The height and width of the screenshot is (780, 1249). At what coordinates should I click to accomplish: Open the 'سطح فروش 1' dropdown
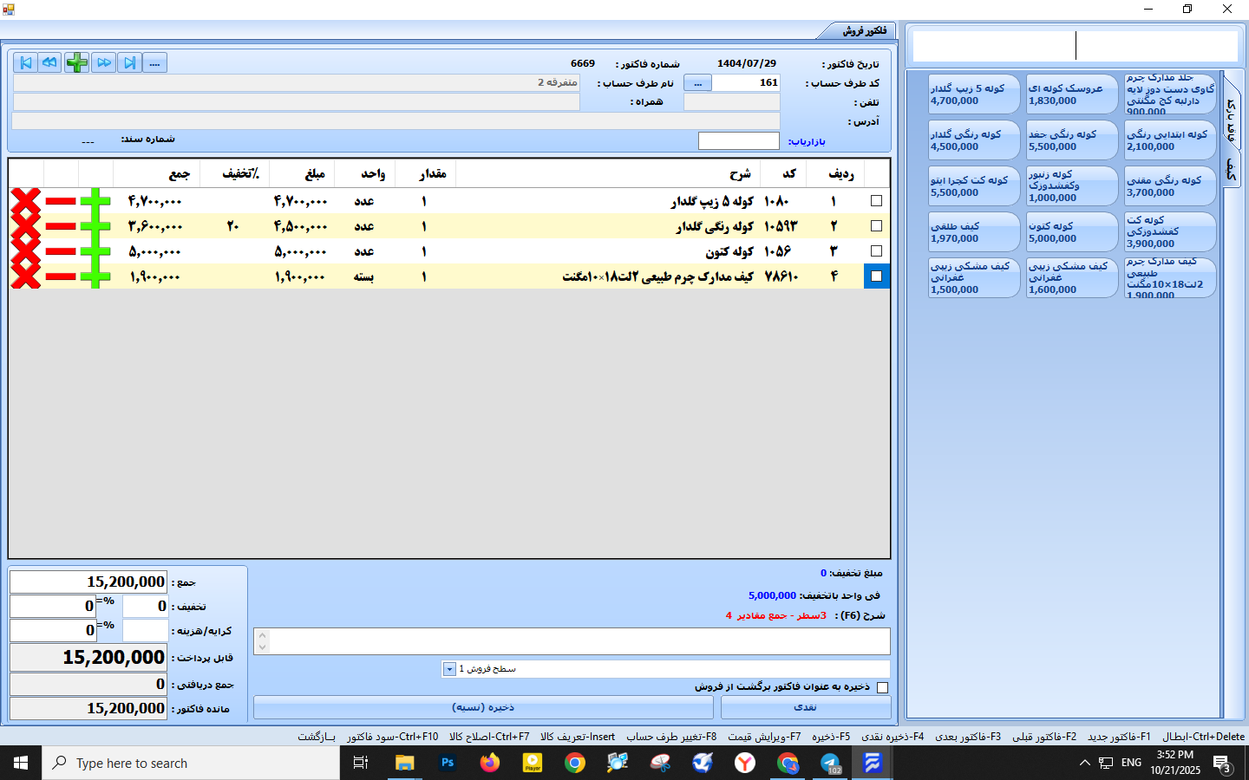[449, 669]
